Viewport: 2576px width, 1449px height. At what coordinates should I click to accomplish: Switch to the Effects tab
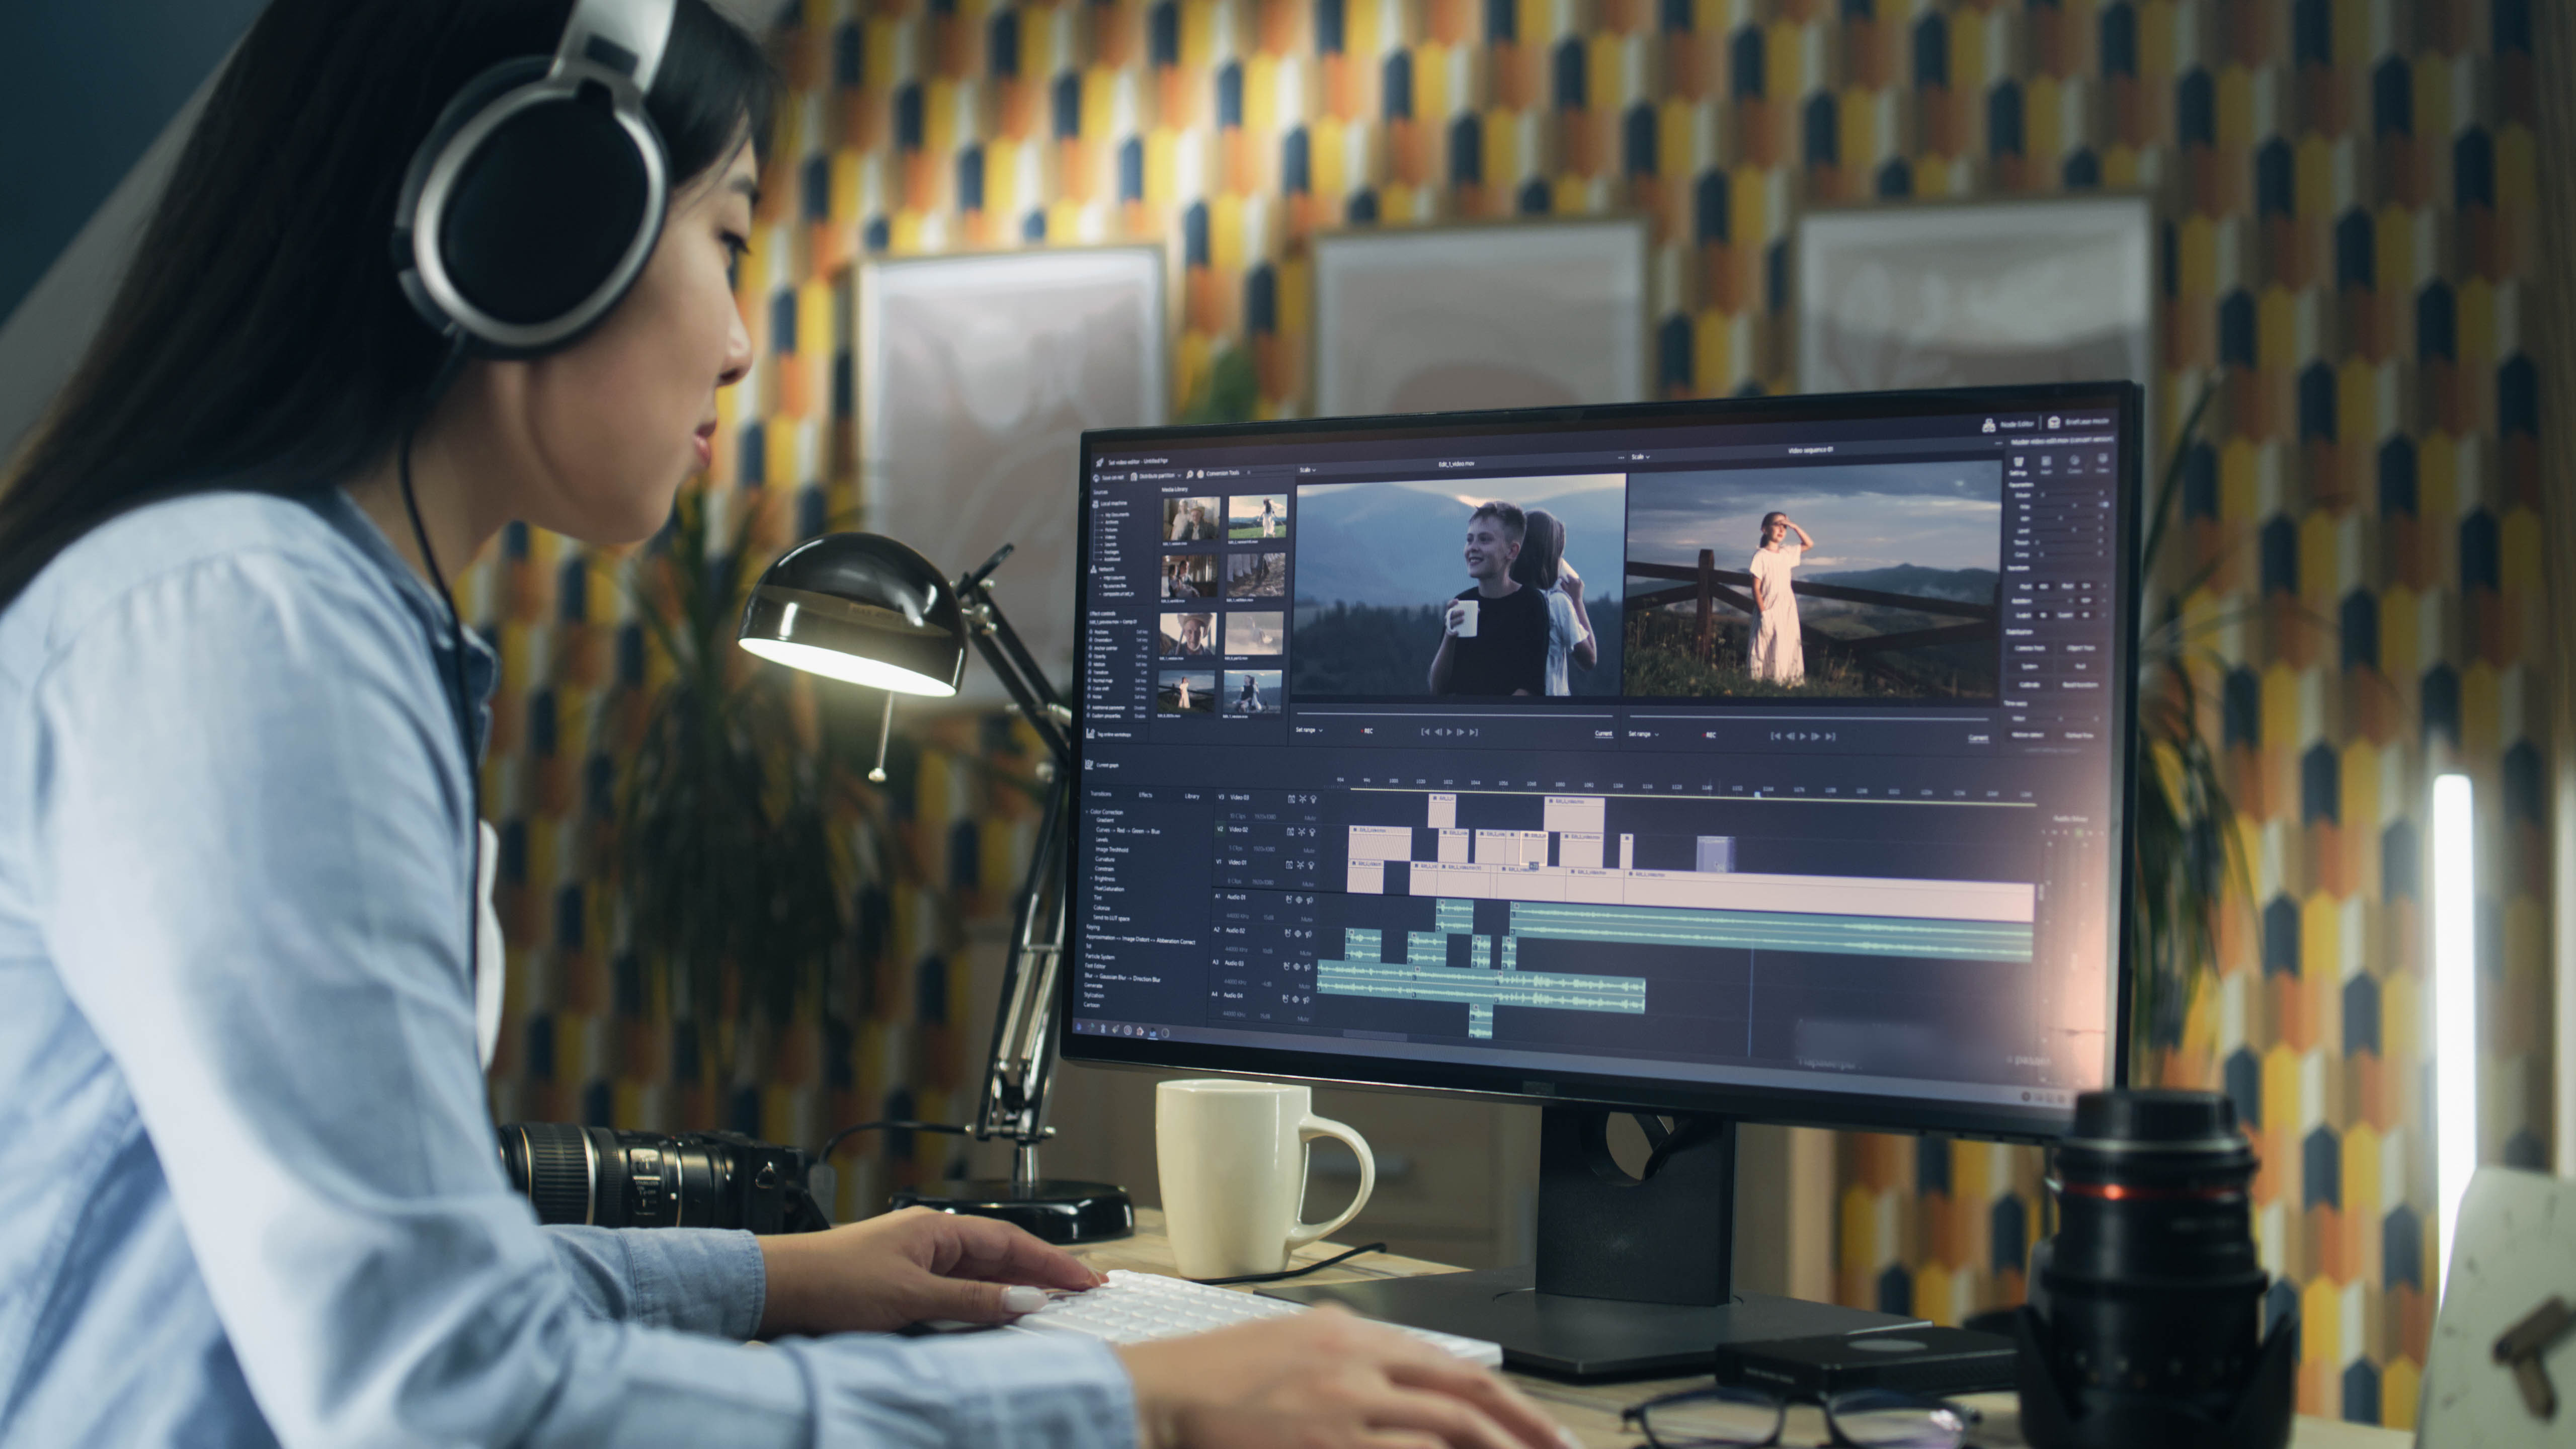1146,795
